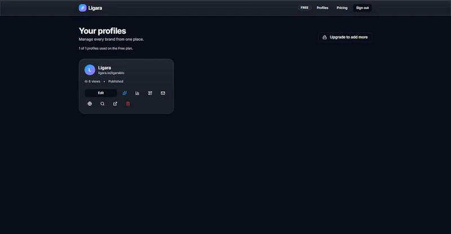Click the Published status text

point(116,82)
